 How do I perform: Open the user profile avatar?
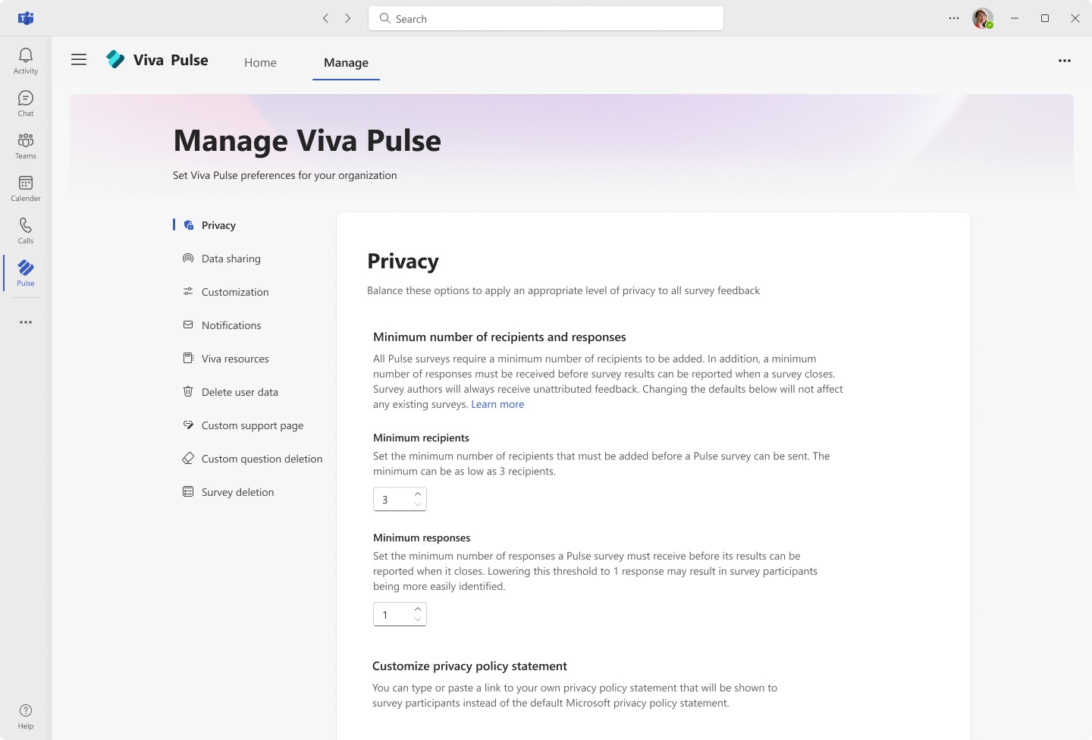[x=983, y=18]
